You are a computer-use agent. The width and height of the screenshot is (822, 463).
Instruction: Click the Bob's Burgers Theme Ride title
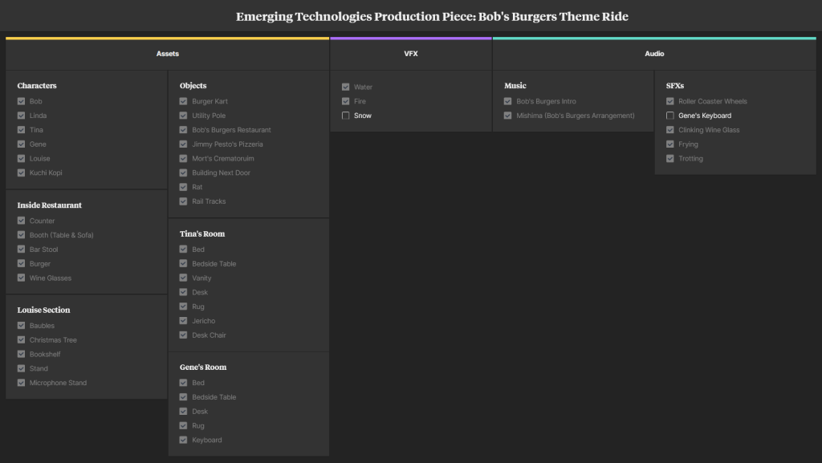(x=432, y=16)
